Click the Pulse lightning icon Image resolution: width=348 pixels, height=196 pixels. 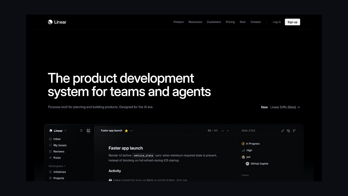click(50, 158)
